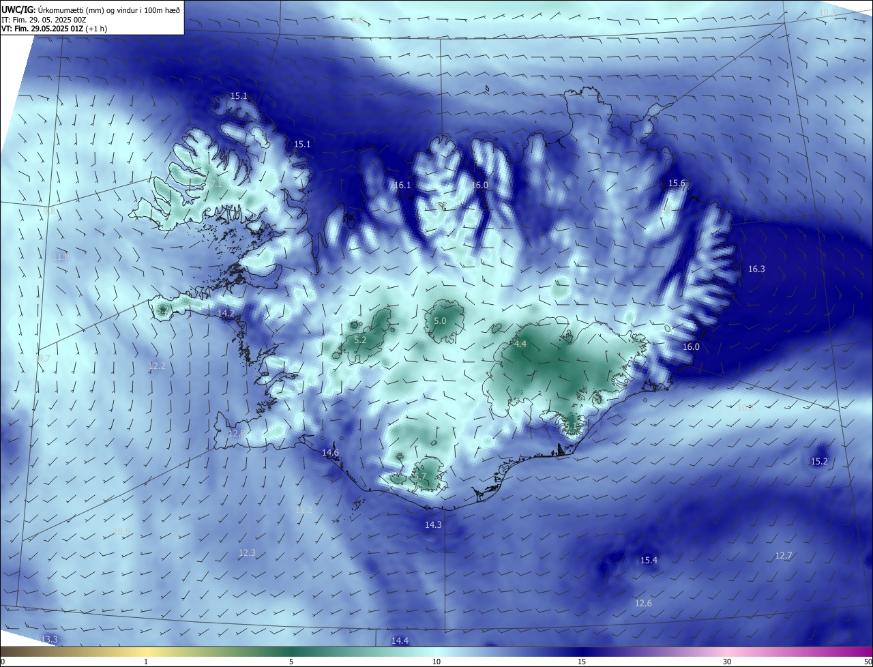Click the 5.2 glacier value label
The height and width of the screenshot is (667, 873).
point(361,340)
